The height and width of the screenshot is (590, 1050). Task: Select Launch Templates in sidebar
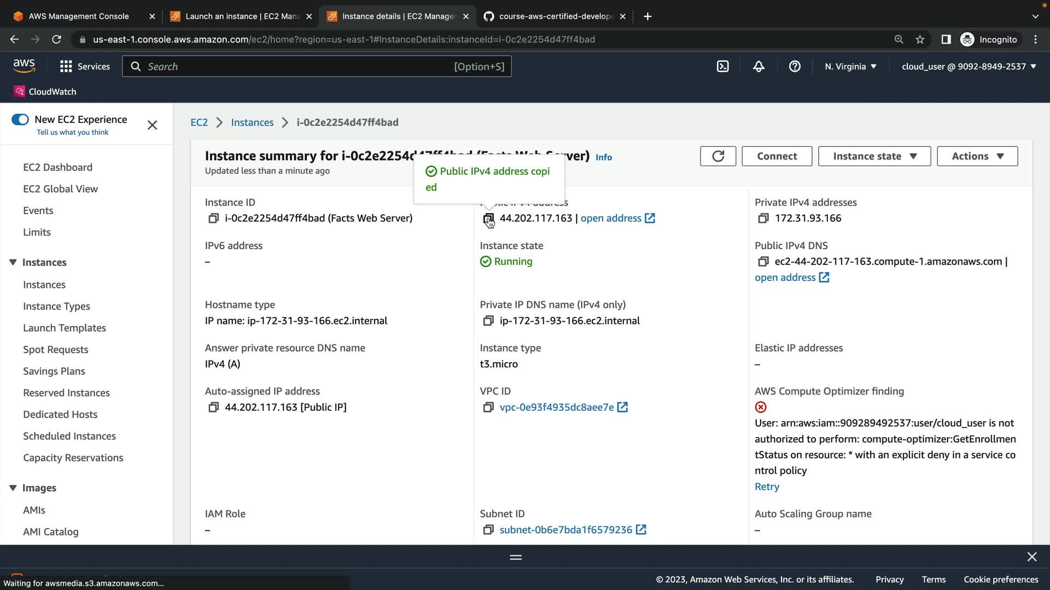(65, 328)
